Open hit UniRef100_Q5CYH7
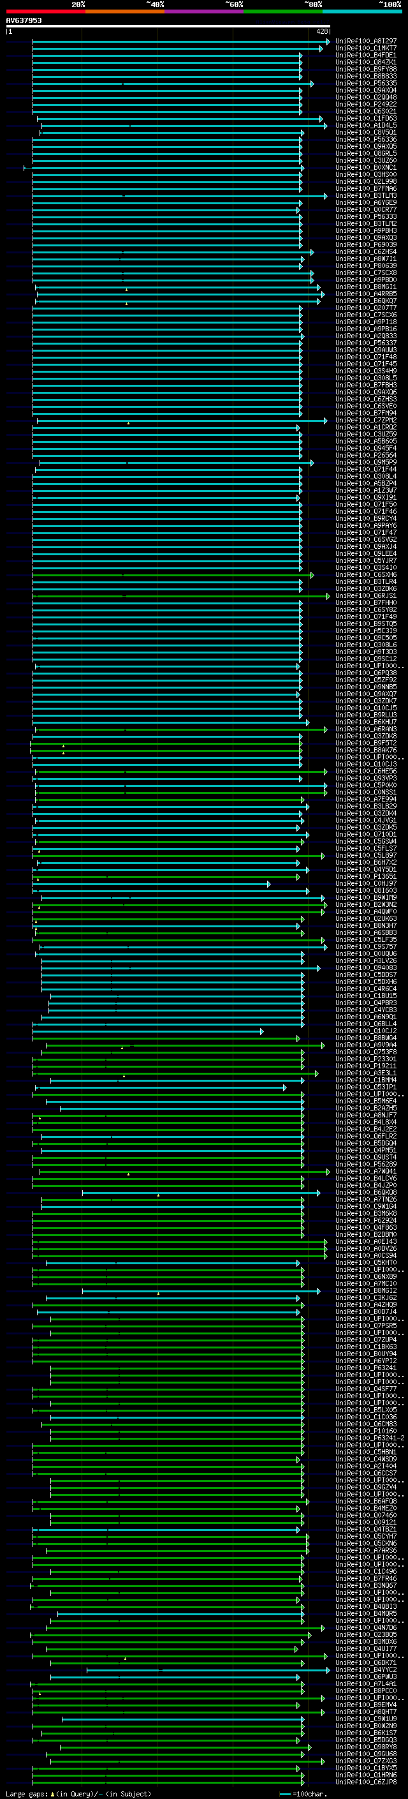 (365, 1535)
